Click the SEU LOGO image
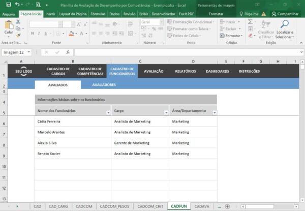The width and height of the screenshot is (305, 211). 24,71
